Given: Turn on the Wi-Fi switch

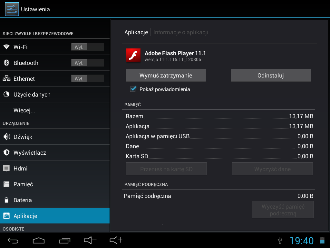Looking at the screenshot, I should coord(87,47).
